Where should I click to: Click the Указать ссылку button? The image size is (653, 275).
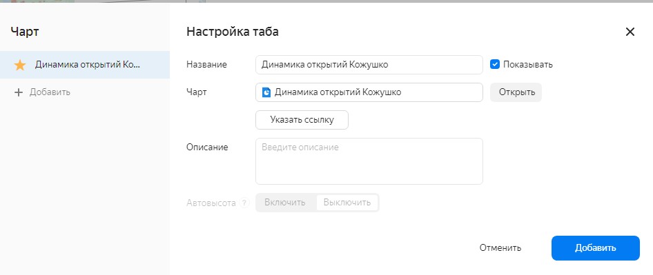coord(302,120)
